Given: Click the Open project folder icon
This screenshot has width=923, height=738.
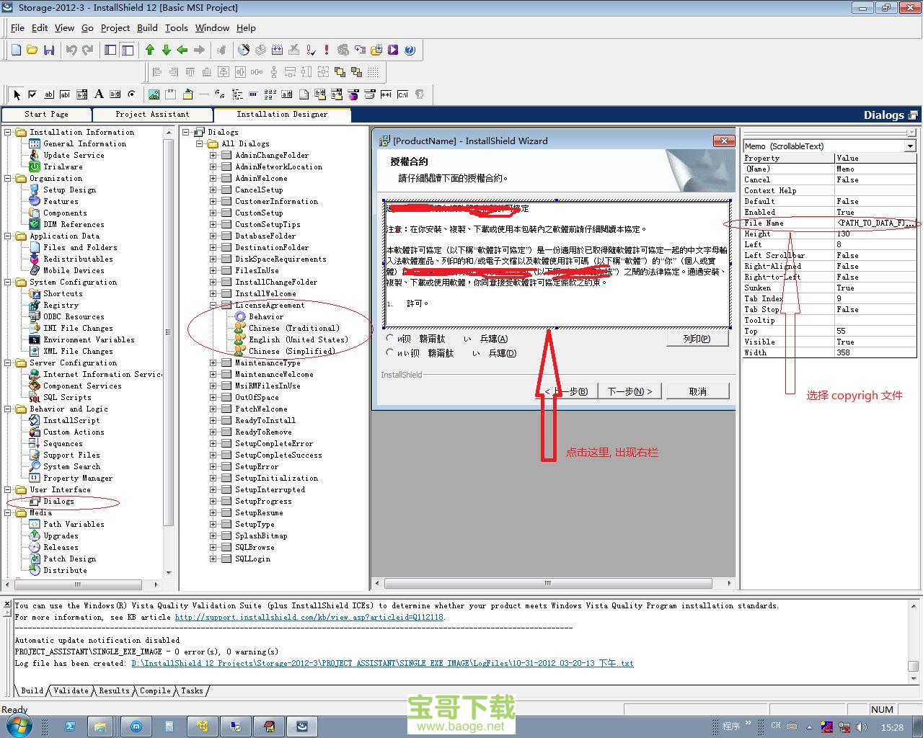Looking at the screenshot, I should (x=32, y=50).
